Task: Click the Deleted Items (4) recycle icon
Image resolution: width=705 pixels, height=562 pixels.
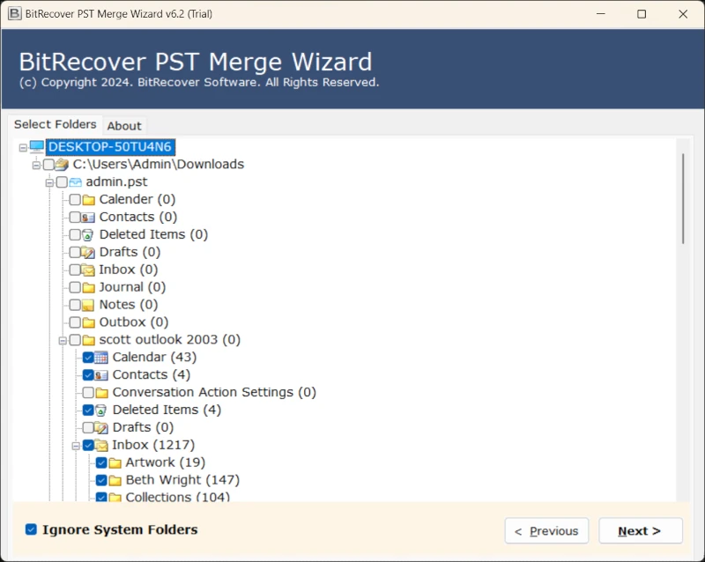Action: tap(101, 410)
